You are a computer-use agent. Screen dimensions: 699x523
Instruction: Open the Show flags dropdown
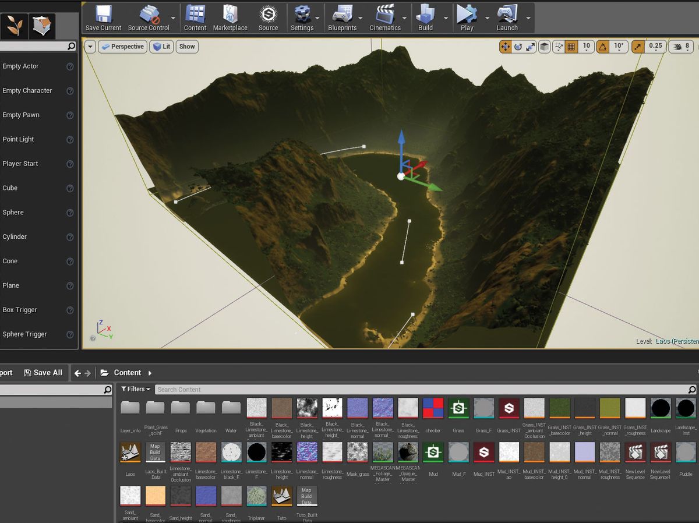coord(186,46)
